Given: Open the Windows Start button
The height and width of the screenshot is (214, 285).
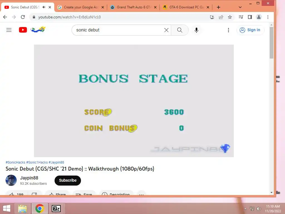Looking at the screenshot, I should [7, 208].
